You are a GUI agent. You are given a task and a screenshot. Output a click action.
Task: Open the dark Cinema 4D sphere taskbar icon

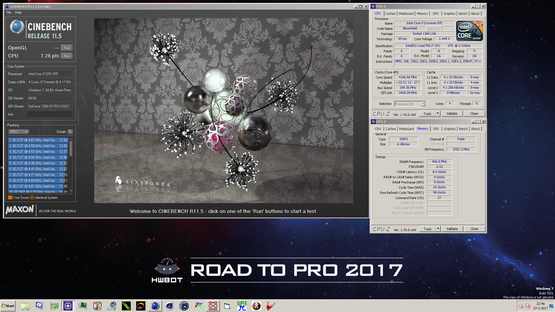click(170, 306)
